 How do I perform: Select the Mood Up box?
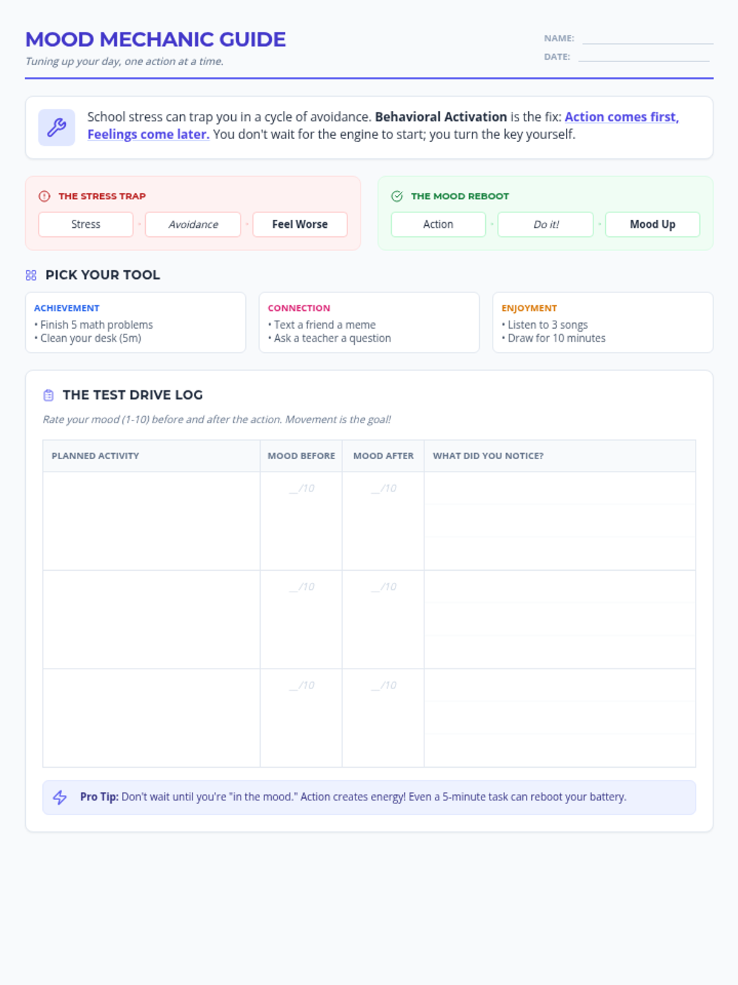pyautogui.click(x=653, y=225)
